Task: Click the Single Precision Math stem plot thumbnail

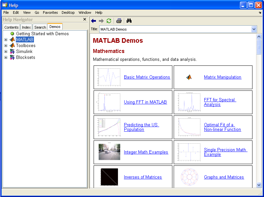Action: (189, 152)
